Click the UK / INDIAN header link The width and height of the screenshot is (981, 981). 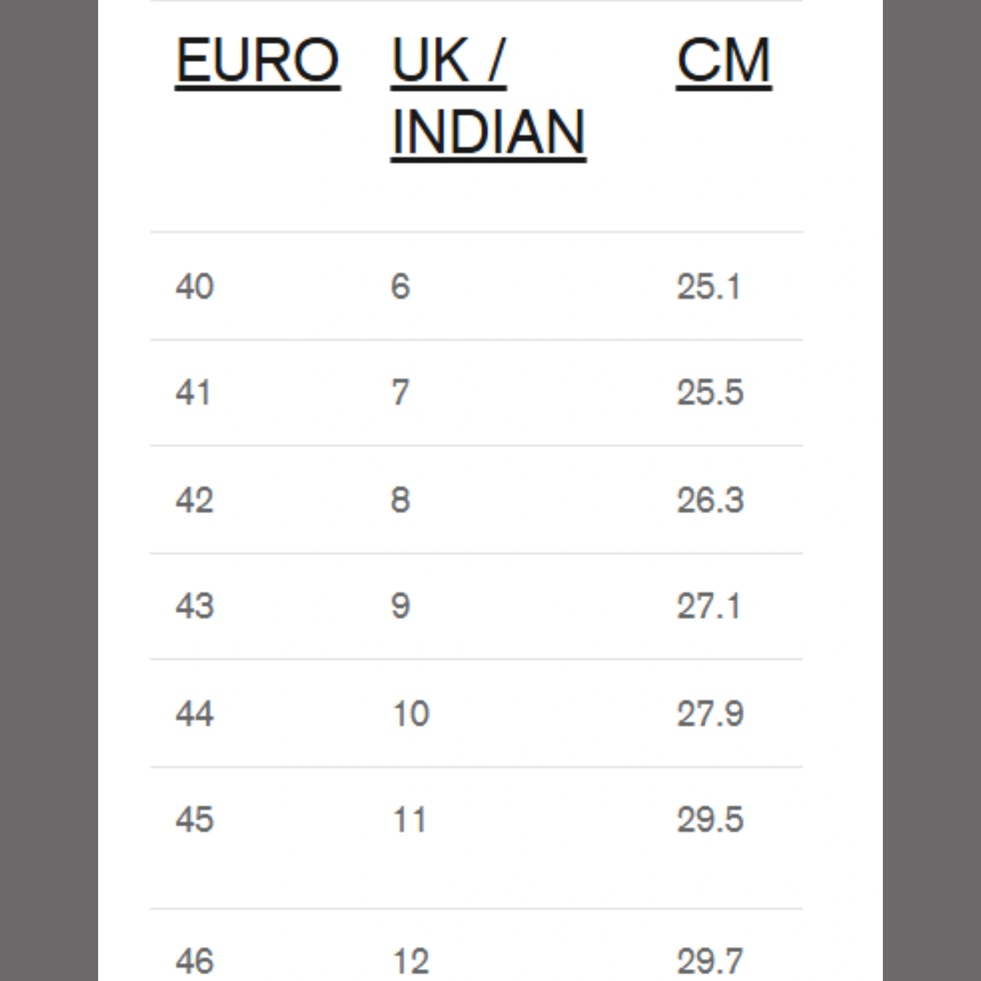(x=487, y=97)
